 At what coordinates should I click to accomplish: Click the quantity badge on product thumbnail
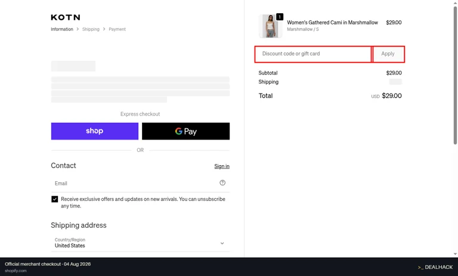click(280, 17)
